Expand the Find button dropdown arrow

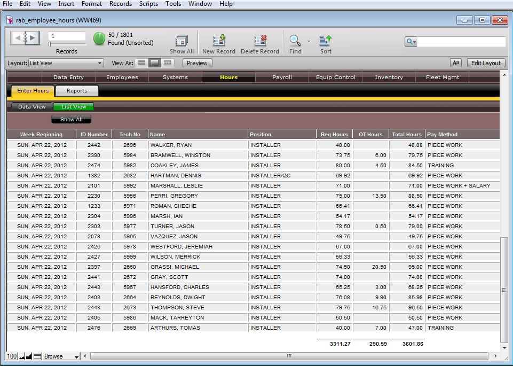(309, 41)
